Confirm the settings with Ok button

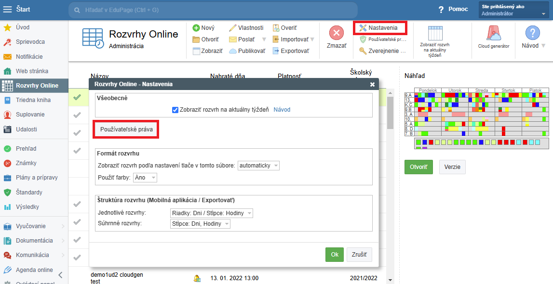334,255
